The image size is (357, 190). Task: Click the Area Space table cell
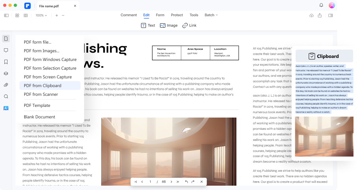coord(196,53)
